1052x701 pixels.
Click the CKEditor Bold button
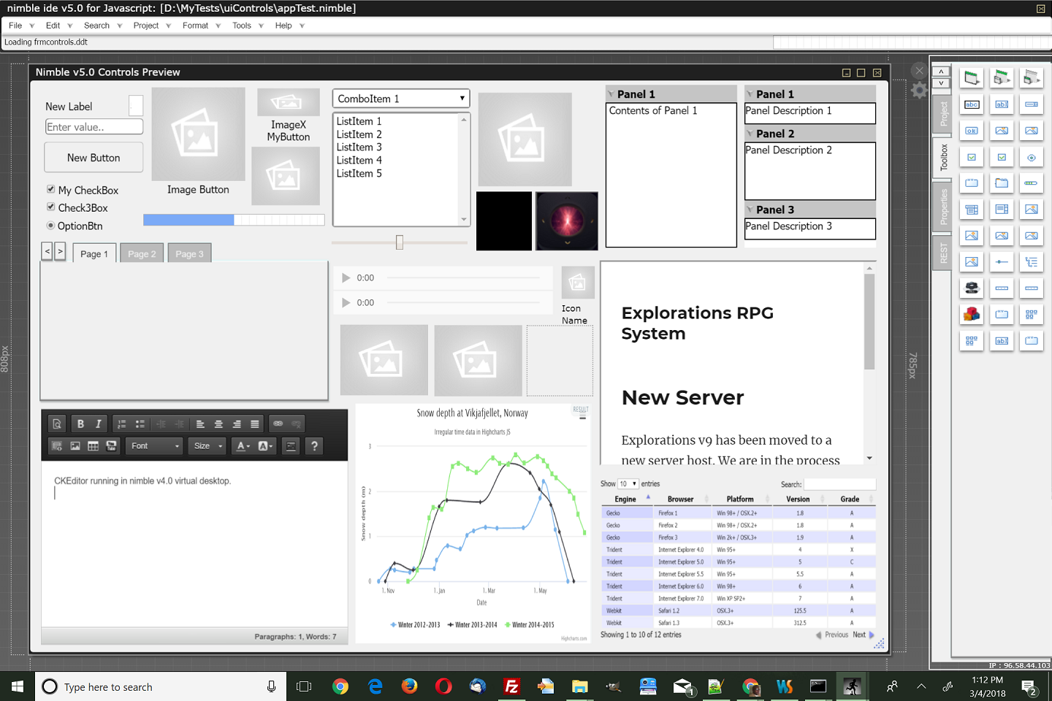tap(80, 424)
